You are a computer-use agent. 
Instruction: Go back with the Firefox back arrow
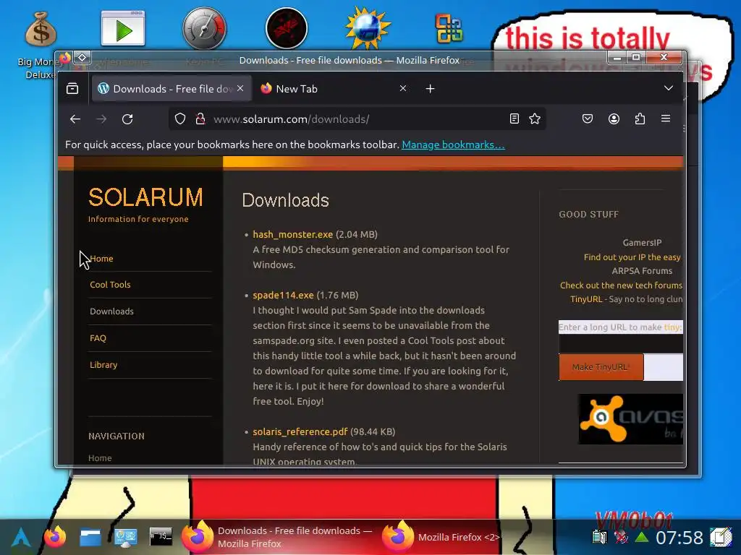click(x=75, y=119)
